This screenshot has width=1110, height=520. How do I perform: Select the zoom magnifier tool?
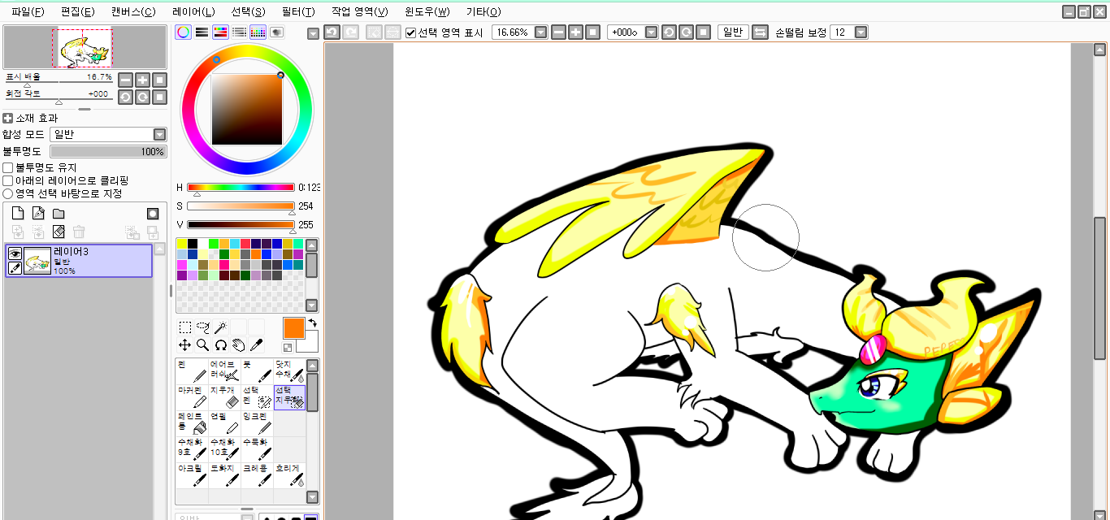202,344
